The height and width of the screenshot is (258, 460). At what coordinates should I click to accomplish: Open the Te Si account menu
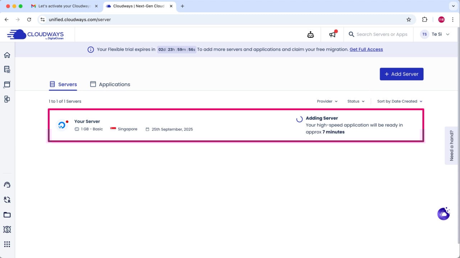click(435, 34)
